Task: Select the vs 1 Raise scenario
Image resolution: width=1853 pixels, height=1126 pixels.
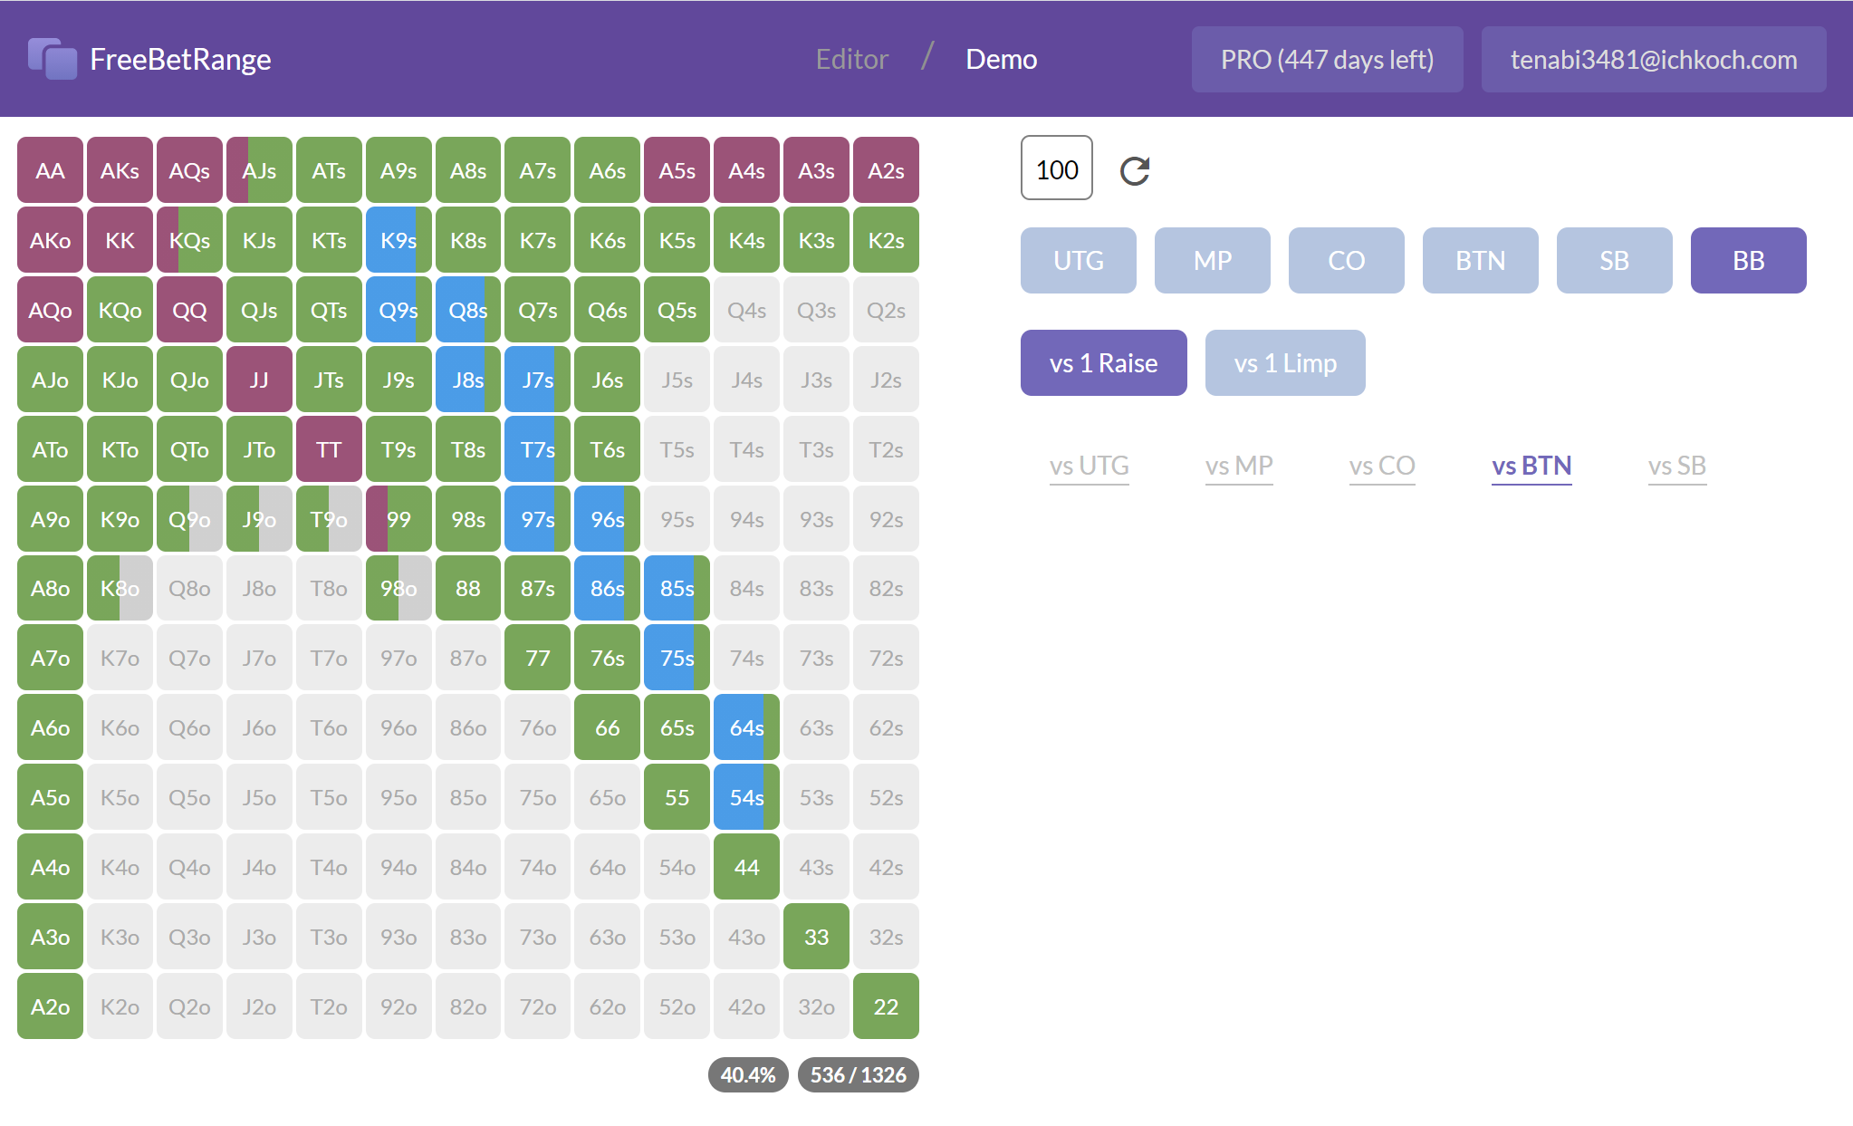Action: [1102, 363]
